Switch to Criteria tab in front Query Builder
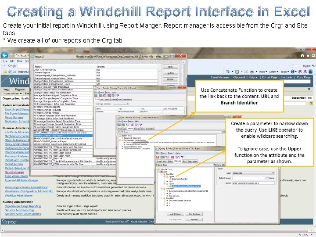Screen dimensions: 316x237 [178, 161]
